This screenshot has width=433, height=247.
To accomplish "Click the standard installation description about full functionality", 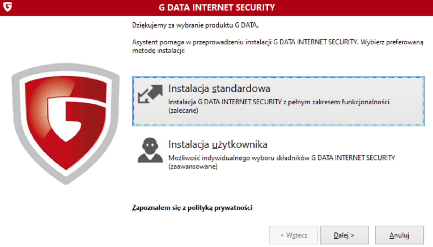I will click(279, 102).
